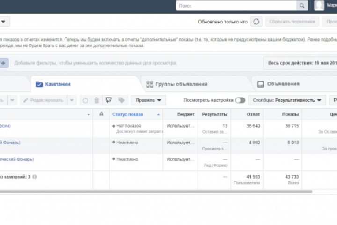Viewport: 337px width, 225px height.
Task: Click the plus add-filter button
Action: (x=3, y=63)
